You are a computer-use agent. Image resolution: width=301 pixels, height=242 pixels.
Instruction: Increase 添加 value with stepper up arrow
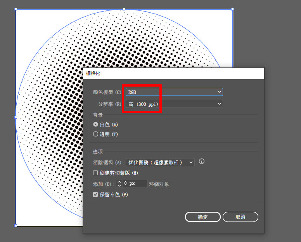tap(119, 182)
